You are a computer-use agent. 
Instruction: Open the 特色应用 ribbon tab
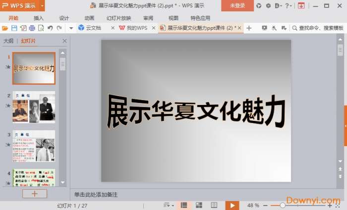200,18
